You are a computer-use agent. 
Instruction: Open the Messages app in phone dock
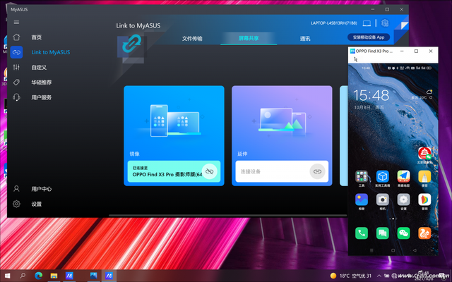click(383, 233)
